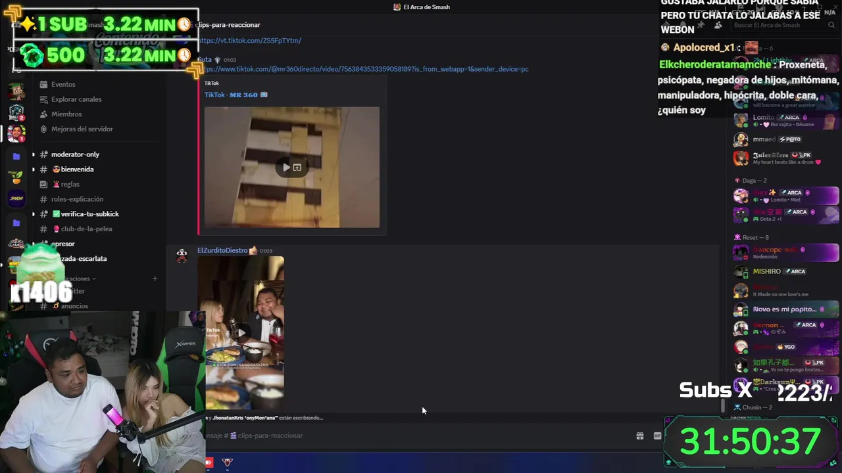Open the lower purple server folder
The image size is (842, 473).
[x=16, y=223]
